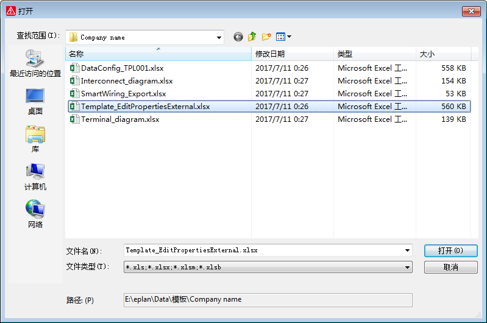Viewport: 487px width, 323px height.
Task: Expand the file name combo box
Action: pos(407,250)
